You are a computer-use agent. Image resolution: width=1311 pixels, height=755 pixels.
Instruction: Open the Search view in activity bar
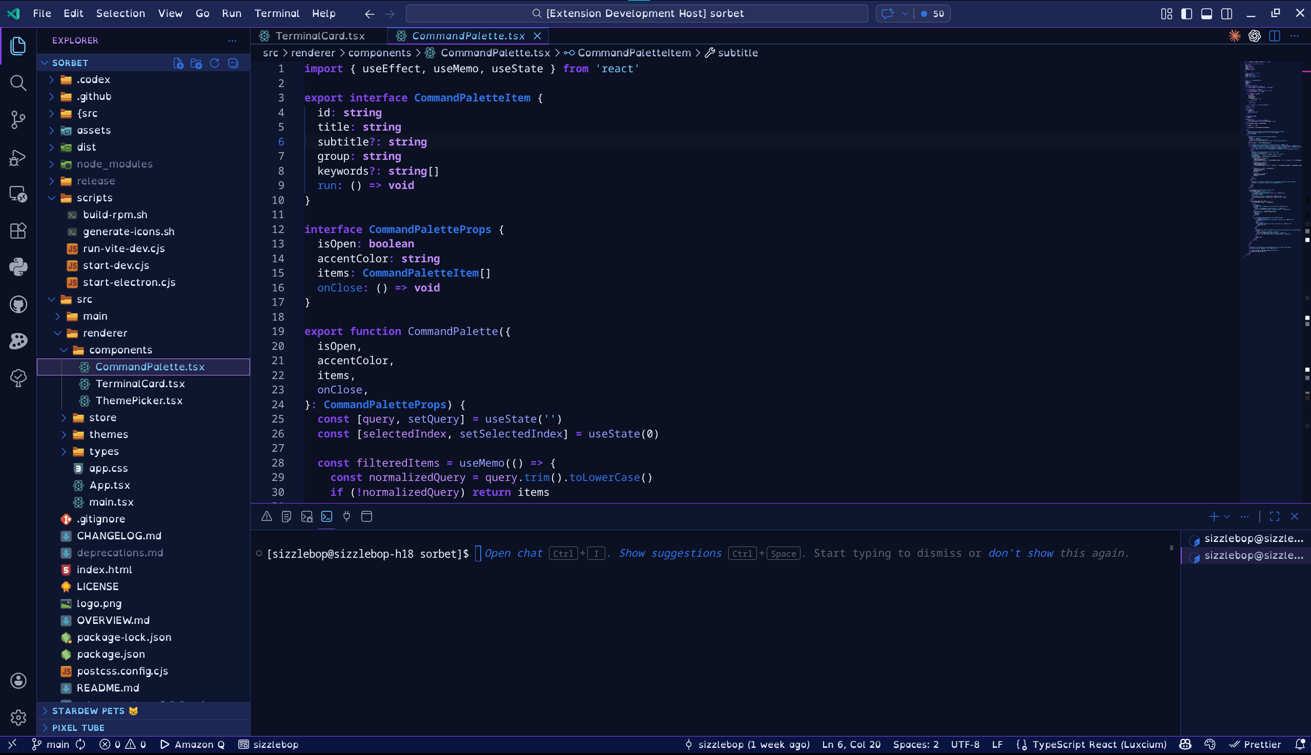pyautogui.click(x=18, y=83)
